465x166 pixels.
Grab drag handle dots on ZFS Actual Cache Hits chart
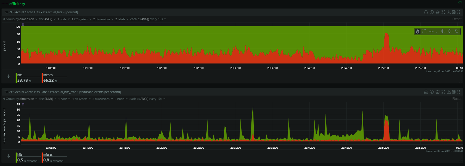coord(459,12)
